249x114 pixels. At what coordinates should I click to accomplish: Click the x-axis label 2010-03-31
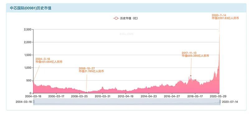pyautogui.click(x=102, y=96)
